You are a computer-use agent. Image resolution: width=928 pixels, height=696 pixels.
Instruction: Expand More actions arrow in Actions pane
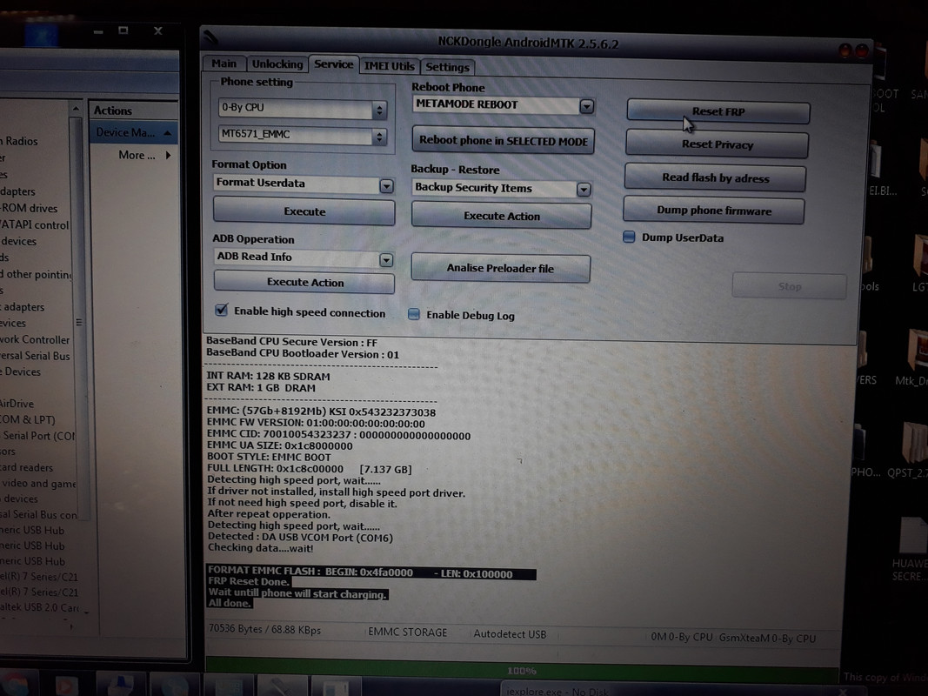coord(169,155)
